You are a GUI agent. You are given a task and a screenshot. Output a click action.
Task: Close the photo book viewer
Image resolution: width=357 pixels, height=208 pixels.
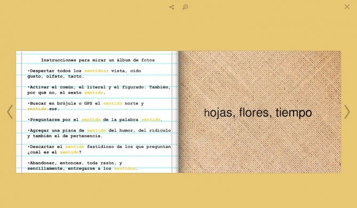point(347,7)
